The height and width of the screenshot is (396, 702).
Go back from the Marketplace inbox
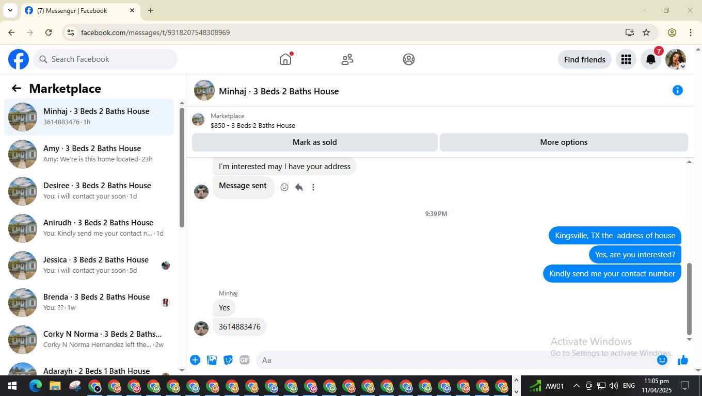point(17,89)
